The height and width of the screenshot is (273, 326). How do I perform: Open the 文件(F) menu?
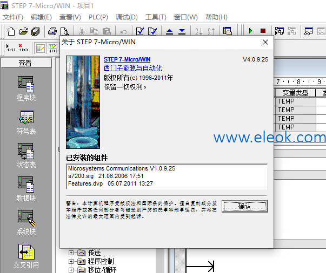coord(13,17)
